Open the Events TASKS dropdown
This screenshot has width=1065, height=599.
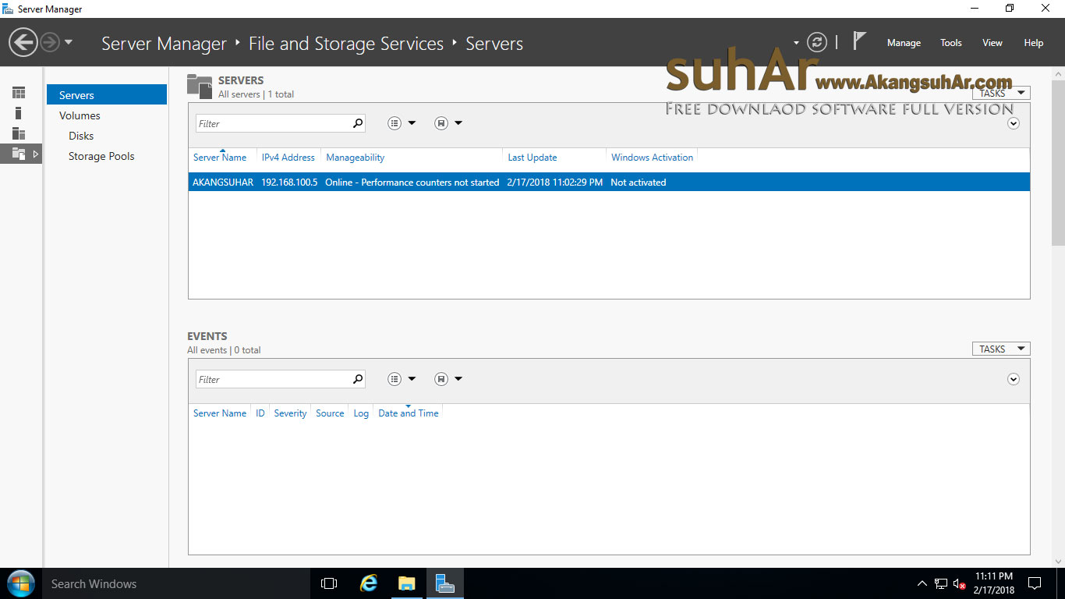1001,349
